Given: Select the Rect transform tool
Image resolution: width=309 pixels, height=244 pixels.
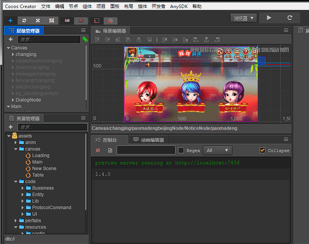Looking at the screenshot, I should pyautogui.click(x=52, y=20).
